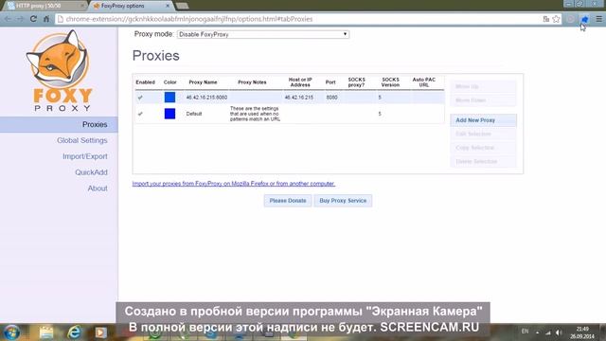Click the SOCKS Version column header

pos(390,82)
